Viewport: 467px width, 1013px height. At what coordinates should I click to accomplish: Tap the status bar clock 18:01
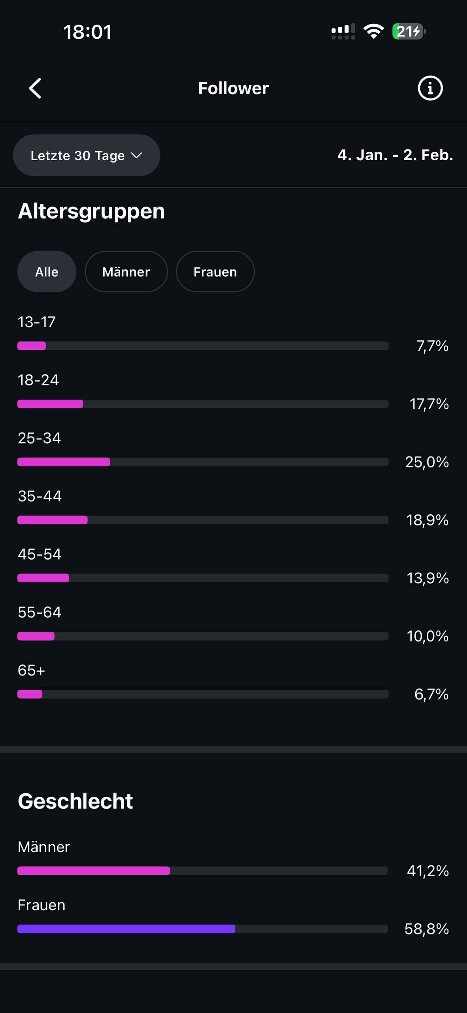point(87,32)
